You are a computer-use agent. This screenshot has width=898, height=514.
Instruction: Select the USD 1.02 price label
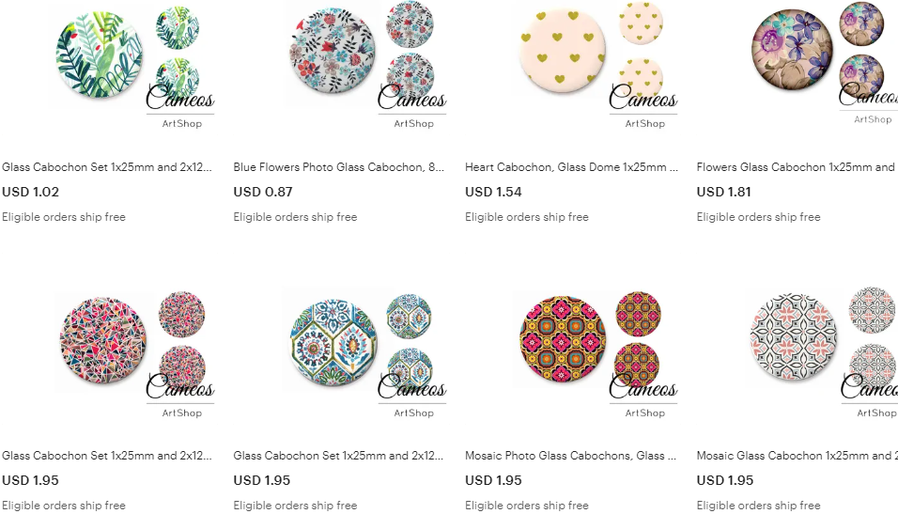[x=30, y=192]
